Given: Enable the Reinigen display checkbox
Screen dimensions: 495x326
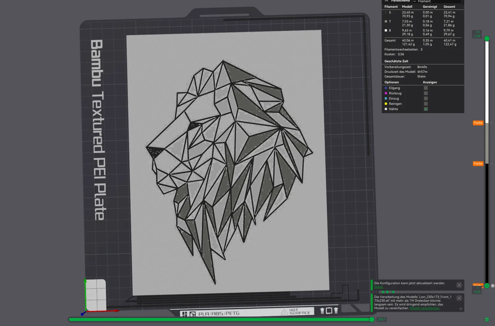Looking at the screenshot, I should coord(426,104).
